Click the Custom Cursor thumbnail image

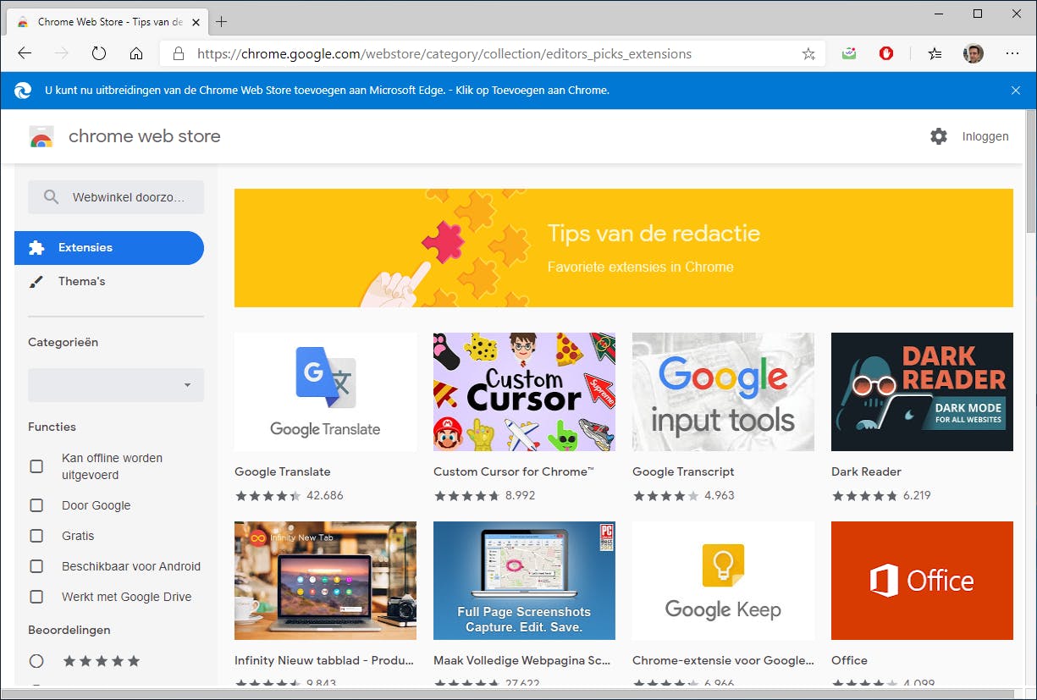(524, 392)
